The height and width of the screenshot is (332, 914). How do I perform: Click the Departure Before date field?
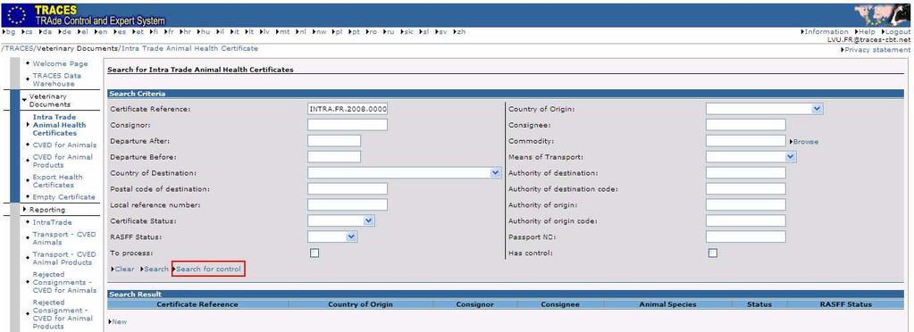pyautogui.click(x=334, y=157)
